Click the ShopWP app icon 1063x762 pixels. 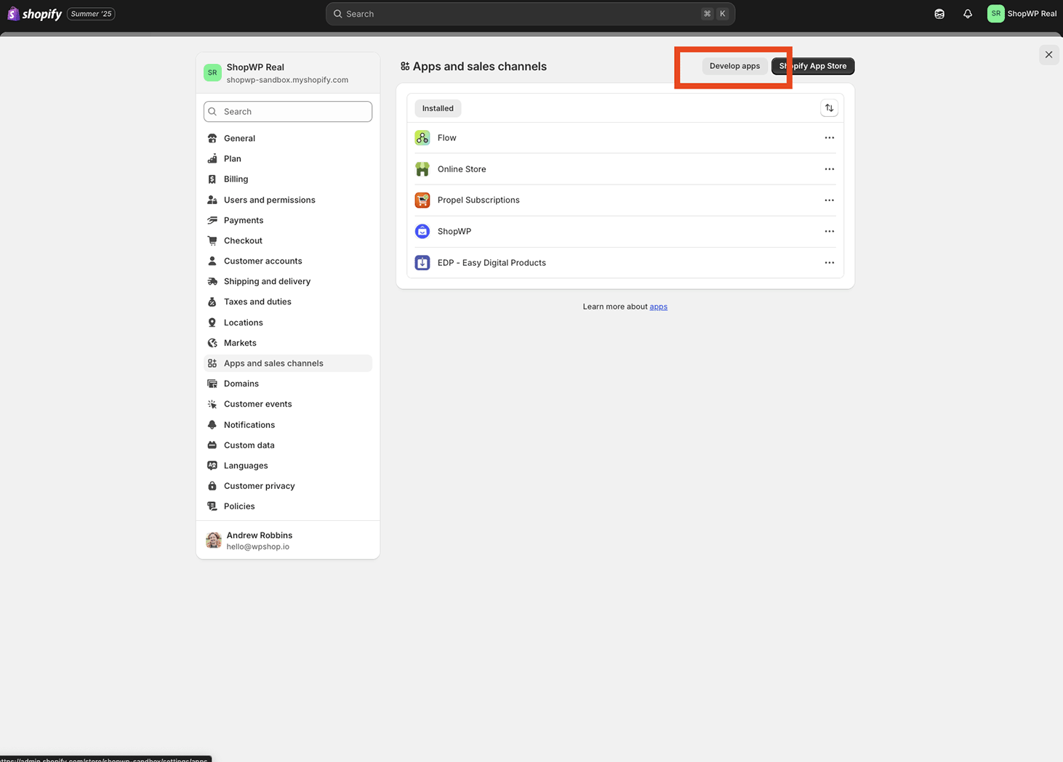tap(422, 231)
